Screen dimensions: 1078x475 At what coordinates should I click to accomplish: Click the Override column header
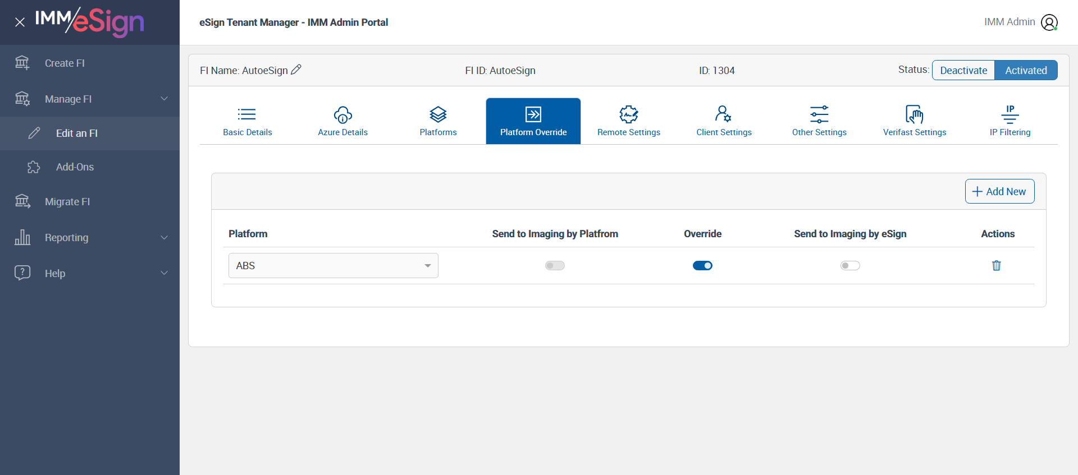click(702, 234)
